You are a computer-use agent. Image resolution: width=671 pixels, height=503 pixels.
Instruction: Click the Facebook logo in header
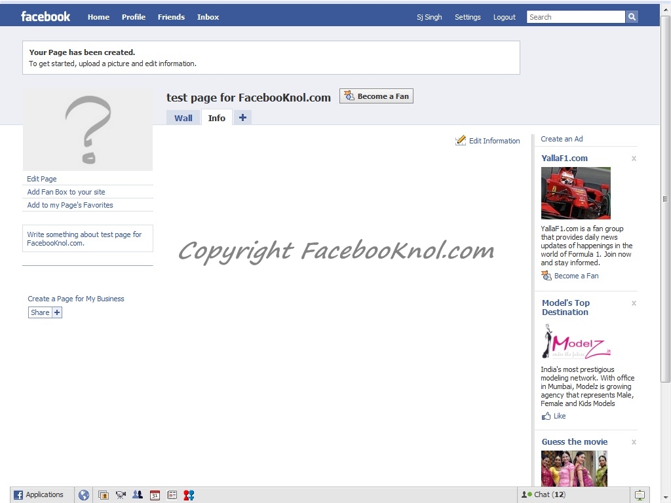pos(45,16)
